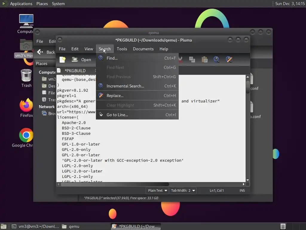Image resolution: width=306 pixels, height=230 pixels.
Task: Click the *PKGBUILD taskbar button
Action: 136,226
